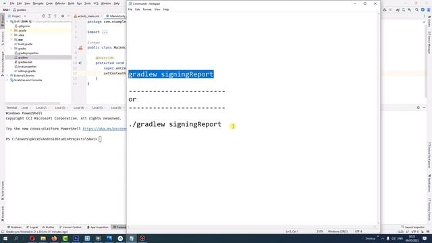
Task: Expand the folded import statement
Action: tap(105, 32)
